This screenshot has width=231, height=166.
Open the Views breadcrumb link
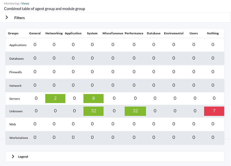pos(25,3)
